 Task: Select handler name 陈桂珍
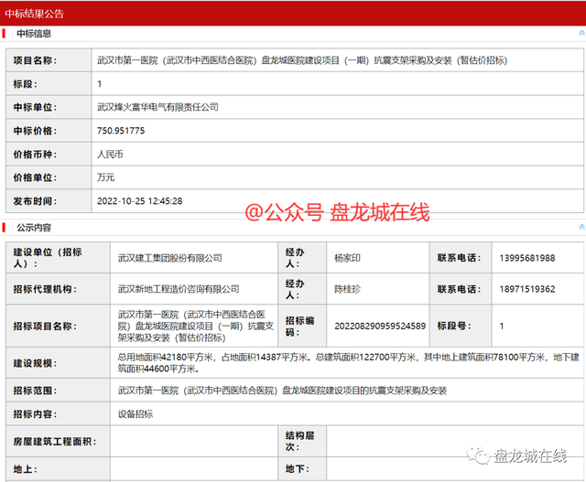[347, 289]
